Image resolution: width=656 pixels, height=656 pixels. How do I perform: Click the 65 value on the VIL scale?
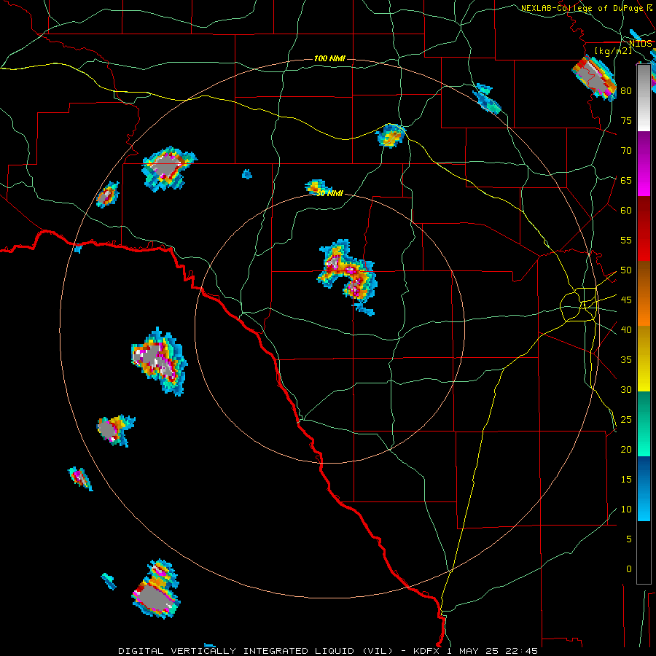(626, 180)
